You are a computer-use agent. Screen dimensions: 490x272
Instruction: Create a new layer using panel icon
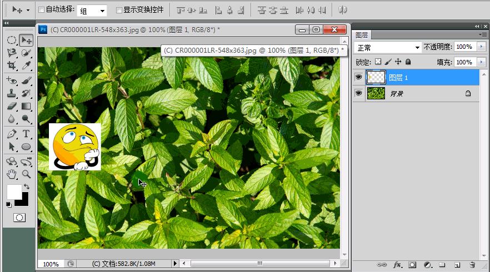click(x=457, y=265)
